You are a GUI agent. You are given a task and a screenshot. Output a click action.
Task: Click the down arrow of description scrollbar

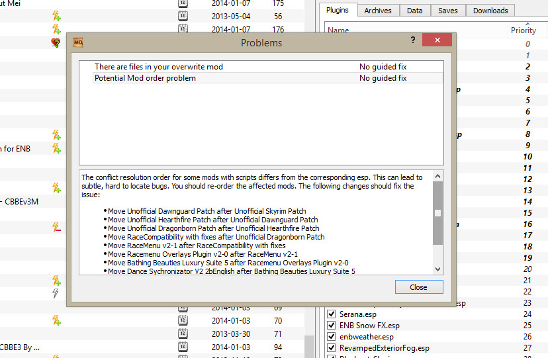[437, 269]
